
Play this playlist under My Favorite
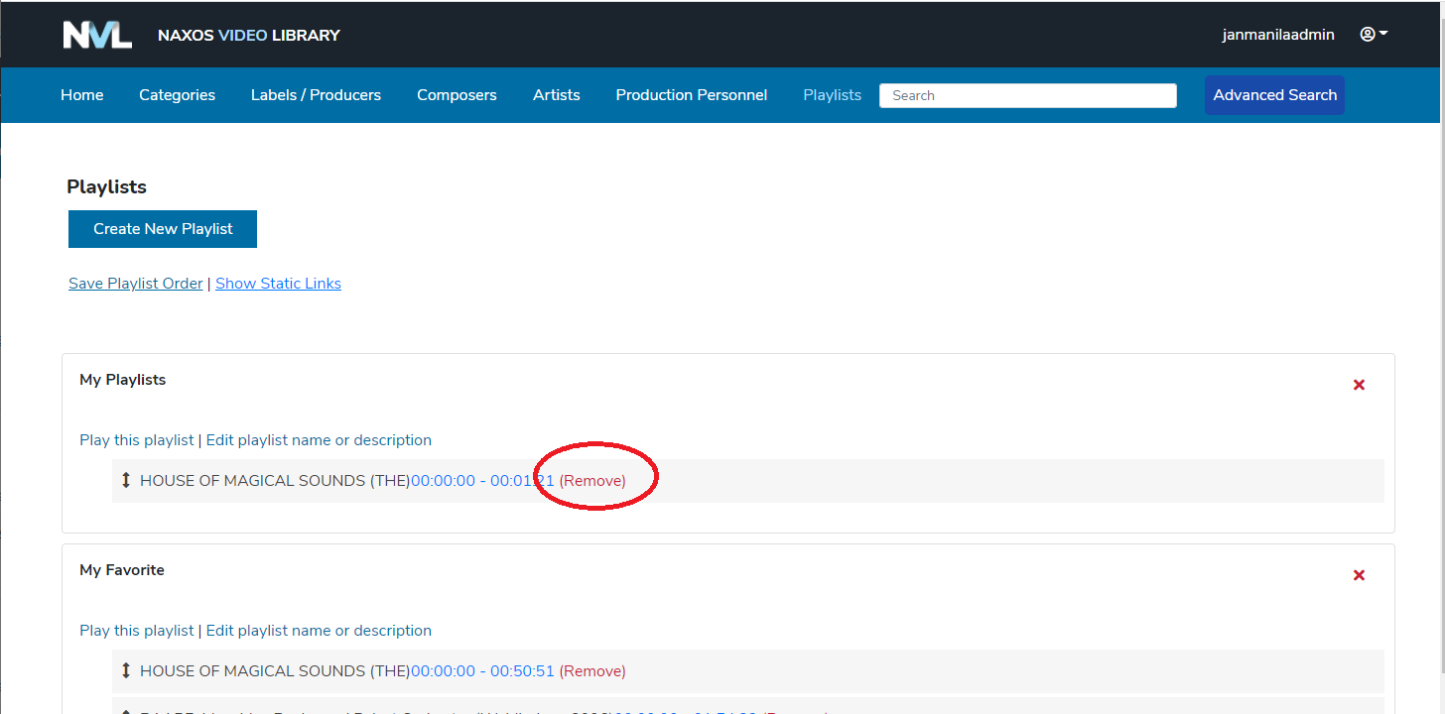click(x=137, y=631)
